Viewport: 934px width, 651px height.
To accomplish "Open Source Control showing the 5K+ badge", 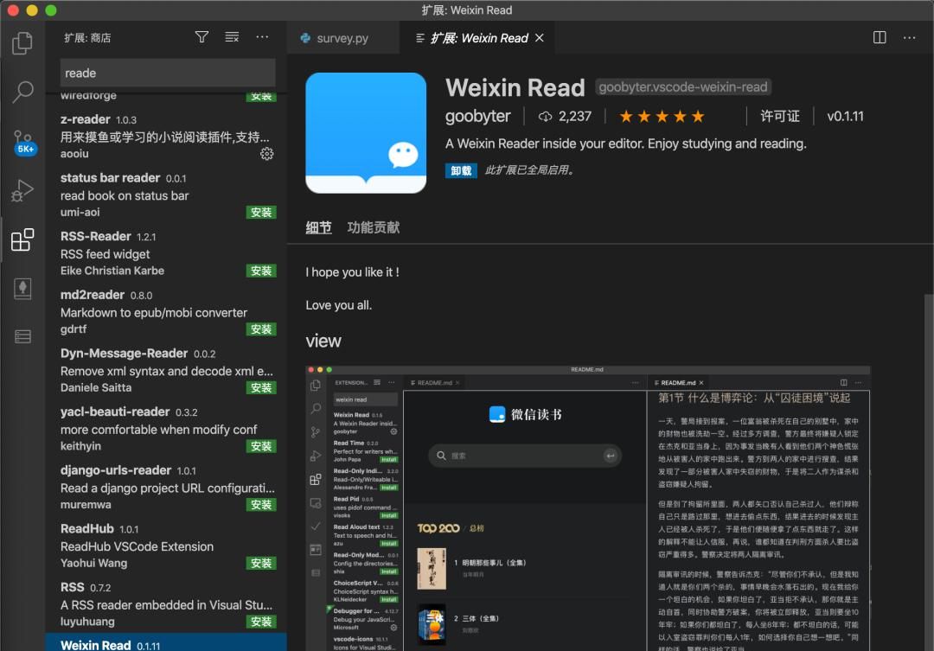I will [x=22, y=138].
